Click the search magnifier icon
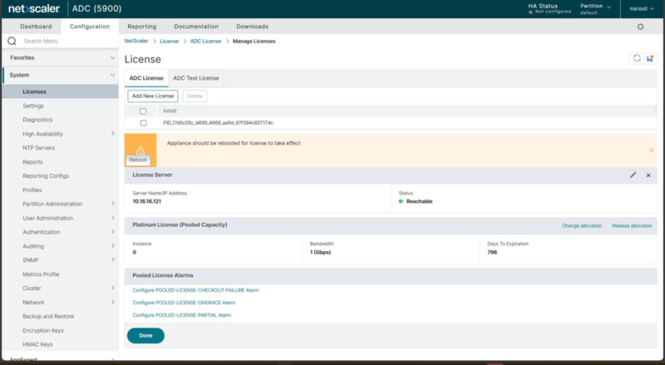Viewport: 665px width, 365px height. pos(12,41)
